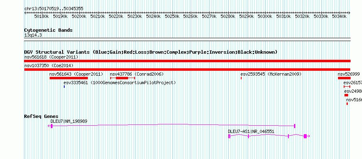
Task: Open the nsv561643 (Cooper2011) label
Action: (76, 74)
